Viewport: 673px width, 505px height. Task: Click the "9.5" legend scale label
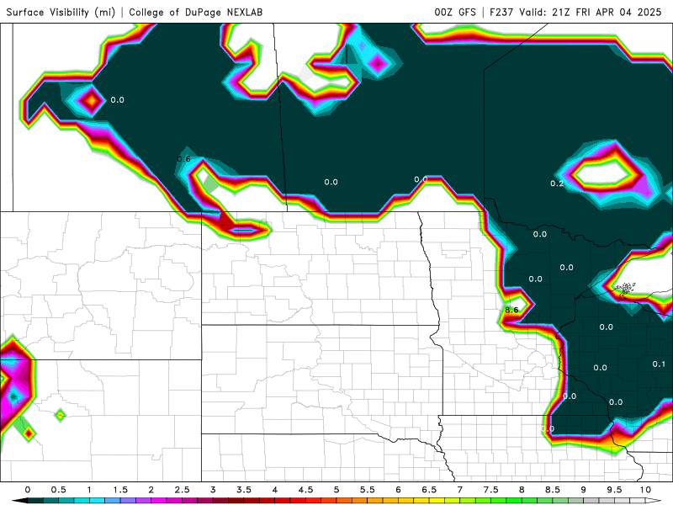click(x=614, y=490)
